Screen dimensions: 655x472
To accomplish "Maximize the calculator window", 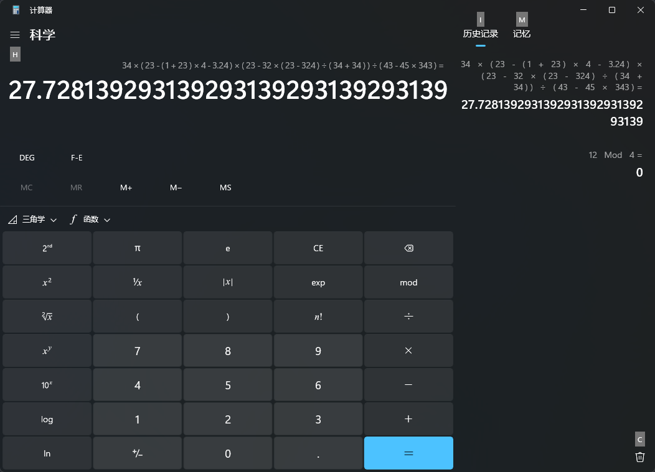I will 612,9.
